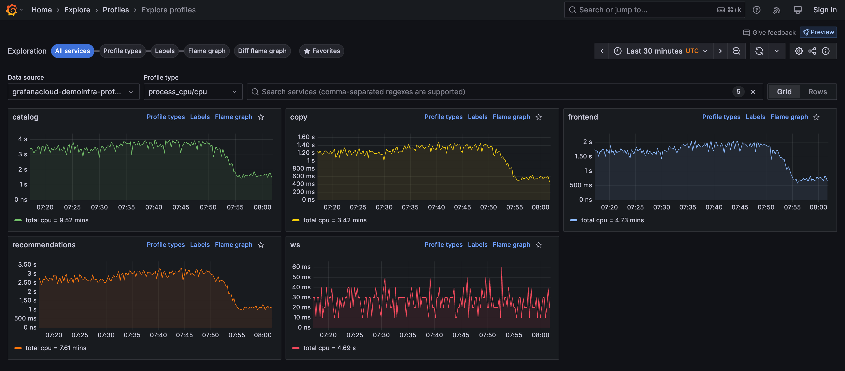Viewport: 845px width, 371px height.
Task: Select the Diff flame graph step
Action: pyautogui.click(x=262, y=51)
